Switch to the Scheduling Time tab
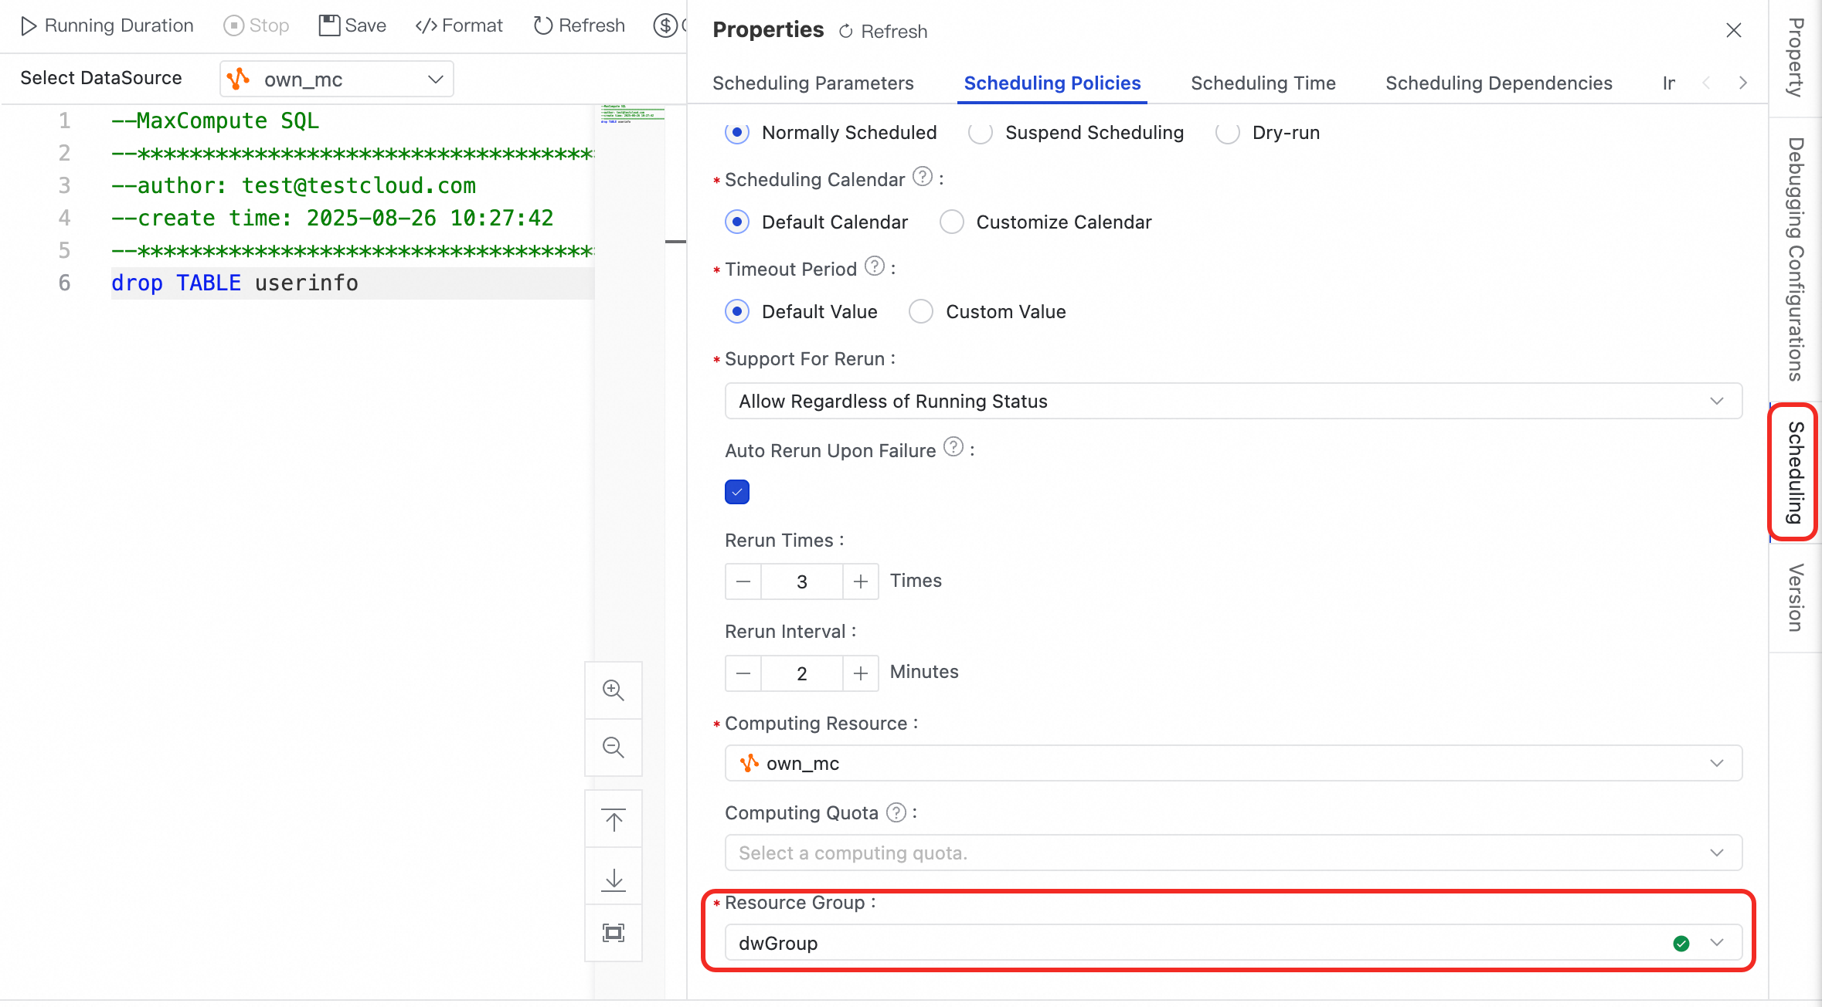The width and height of the screenshot is (1822, 1007). (1263, 83)
